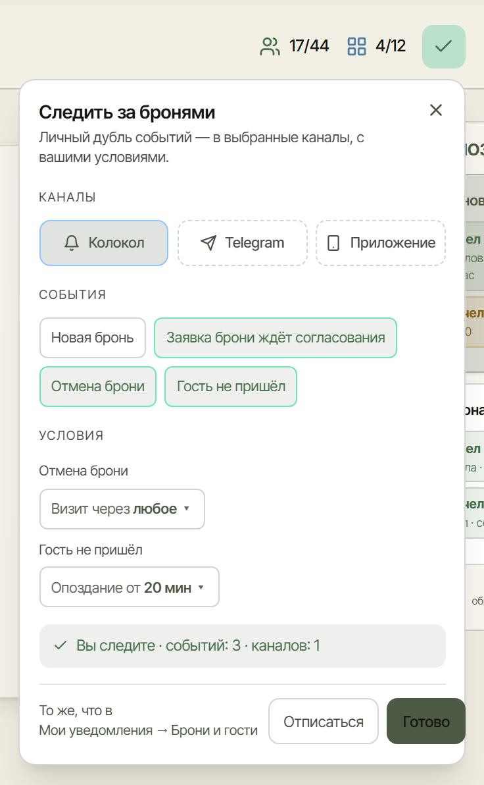Click the 'Отписаться' button
The image size is (484, 785).
[x=324, y=721]
